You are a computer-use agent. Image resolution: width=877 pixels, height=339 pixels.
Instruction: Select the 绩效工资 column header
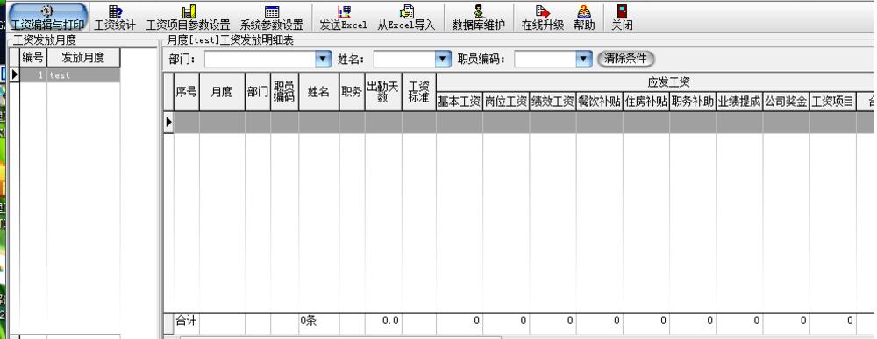[553, 102]
